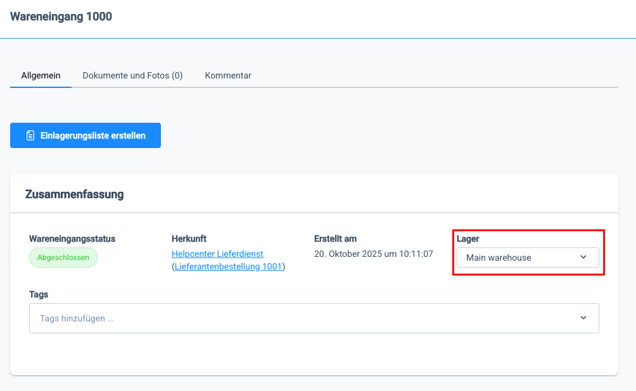Switch to the Allgemein tab
636x391 pixels.
41,75
